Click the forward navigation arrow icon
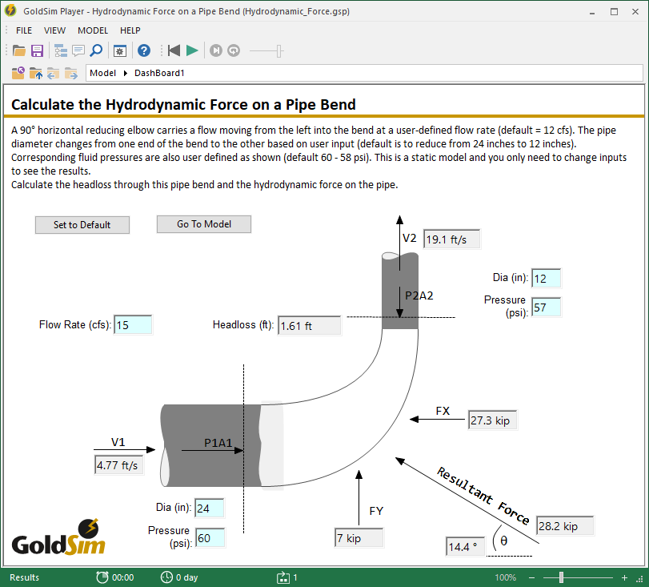Viewport: 649px width, 587px height. click(71, 73)
